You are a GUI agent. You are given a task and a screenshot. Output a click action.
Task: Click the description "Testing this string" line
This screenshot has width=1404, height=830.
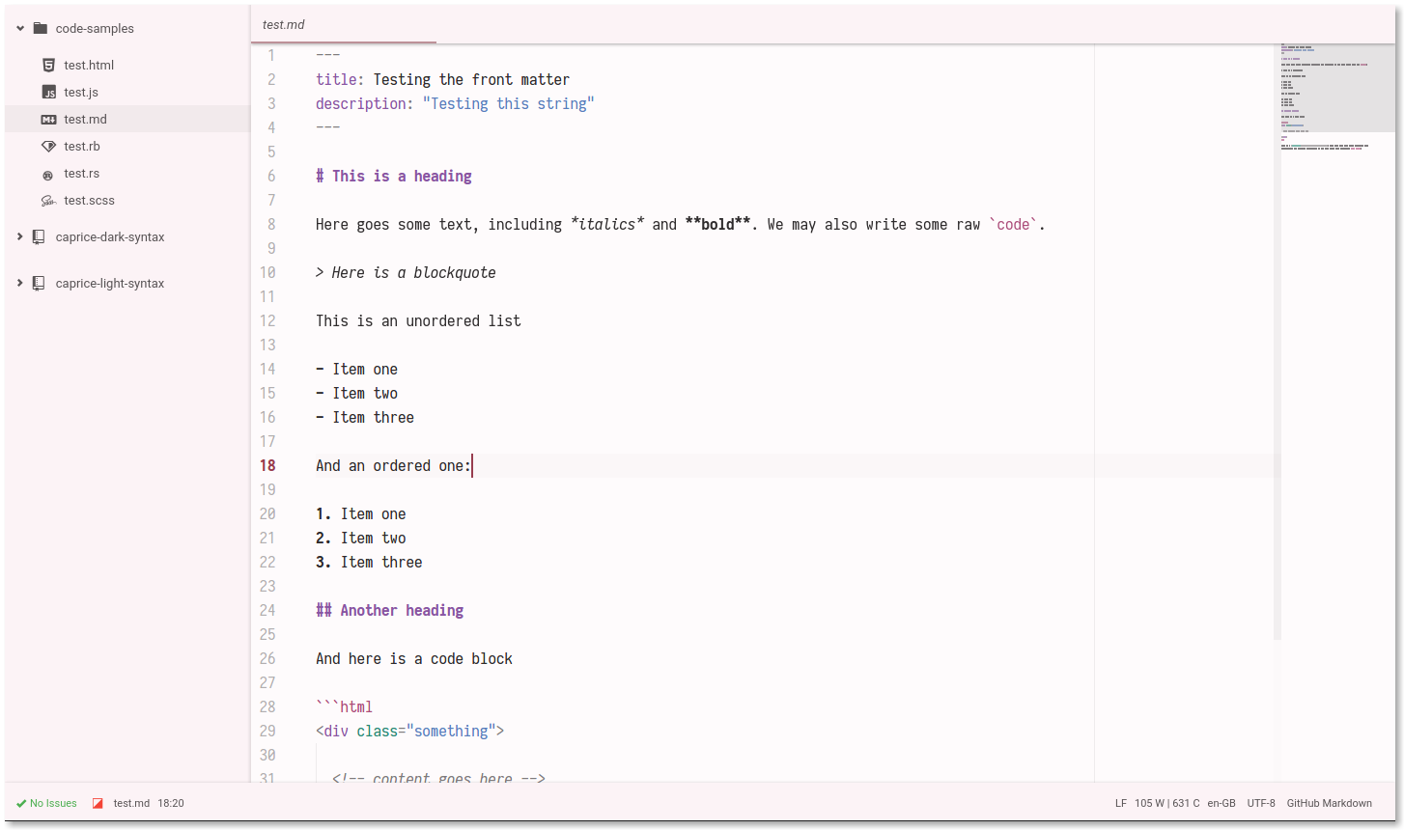pos(455,103)
